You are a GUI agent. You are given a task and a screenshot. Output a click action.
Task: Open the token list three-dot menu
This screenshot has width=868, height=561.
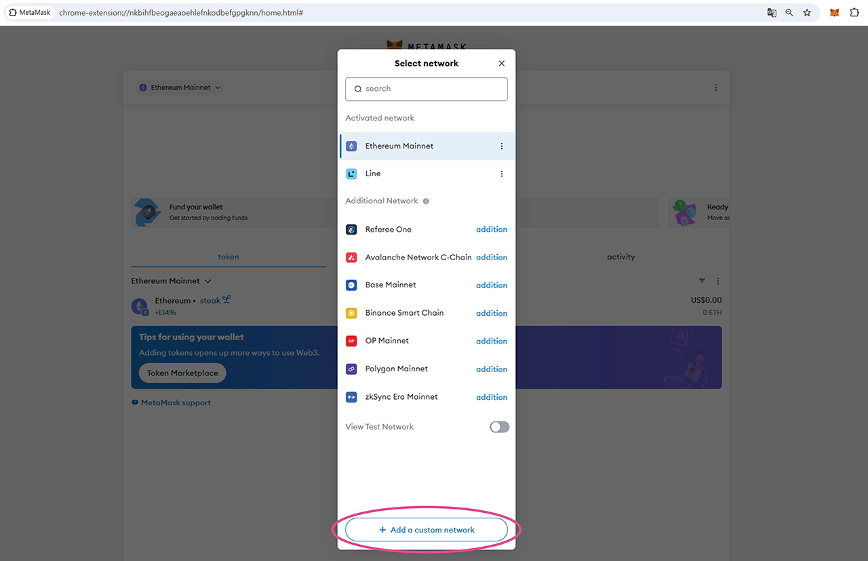[718, 281]
